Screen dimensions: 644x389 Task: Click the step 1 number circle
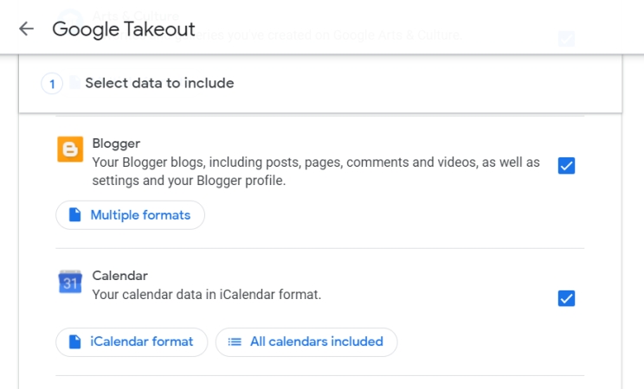(52, 84)
